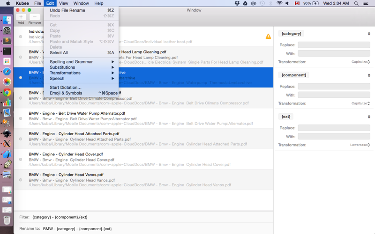This screenshot has height=234, width=375.
Task: Select 'BMW - Engine - Cylinder Head Vanos.pdf' row
Action: (143, 180)
